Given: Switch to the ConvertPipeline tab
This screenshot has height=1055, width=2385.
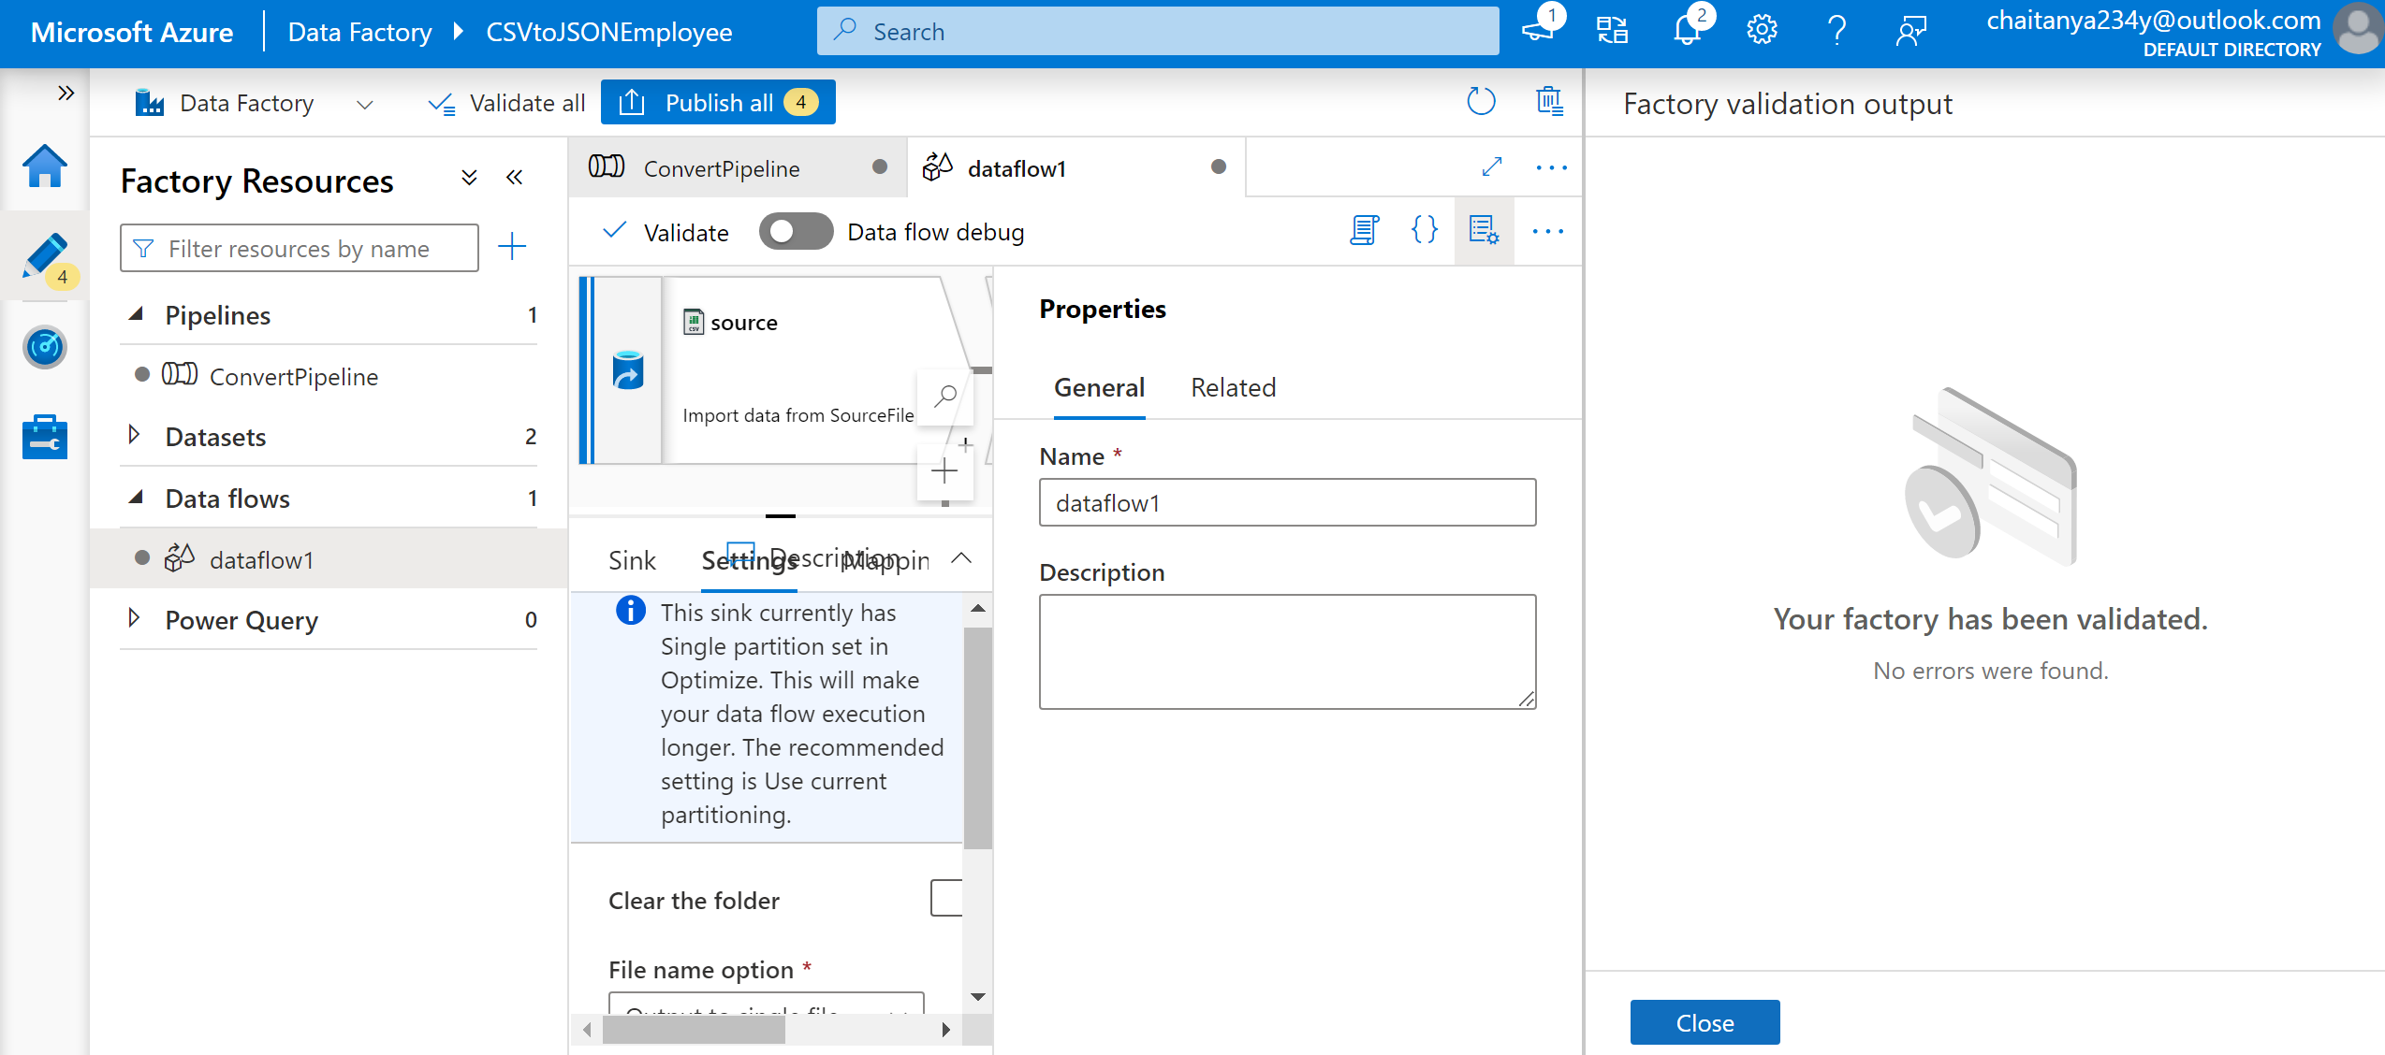Looking at the screenshot, I should [738, 167].
